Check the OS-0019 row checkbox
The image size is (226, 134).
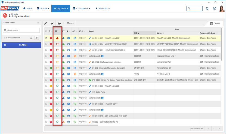click(x=46, y=56)
